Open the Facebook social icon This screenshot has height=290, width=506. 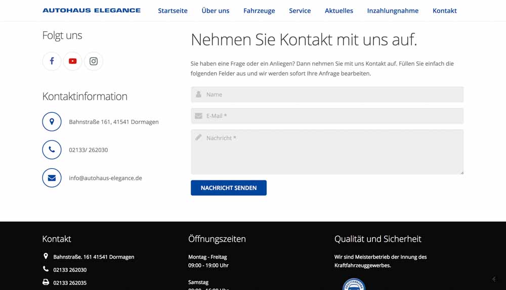(x=52, y=61)
